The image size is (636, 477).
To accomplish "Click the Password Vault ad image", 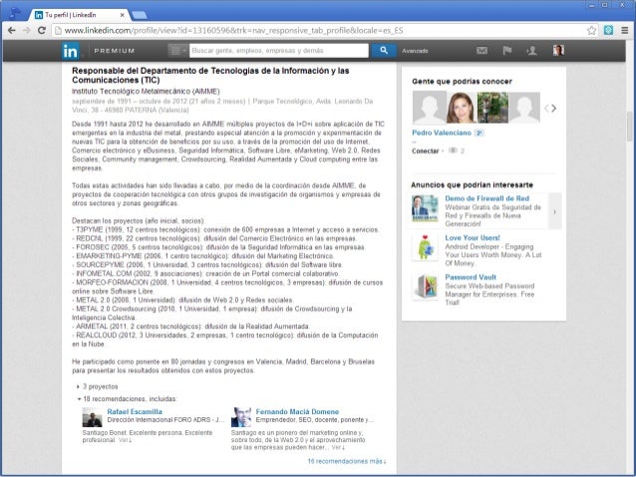I will click(x=425, y=287).
